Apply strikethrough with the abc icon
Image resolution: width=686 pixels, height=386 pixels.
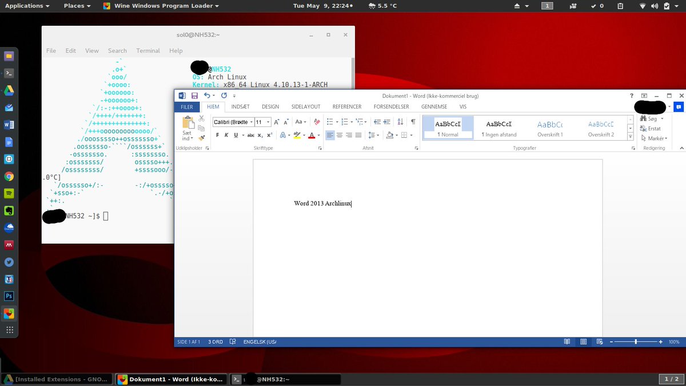[x=250, y=135]
